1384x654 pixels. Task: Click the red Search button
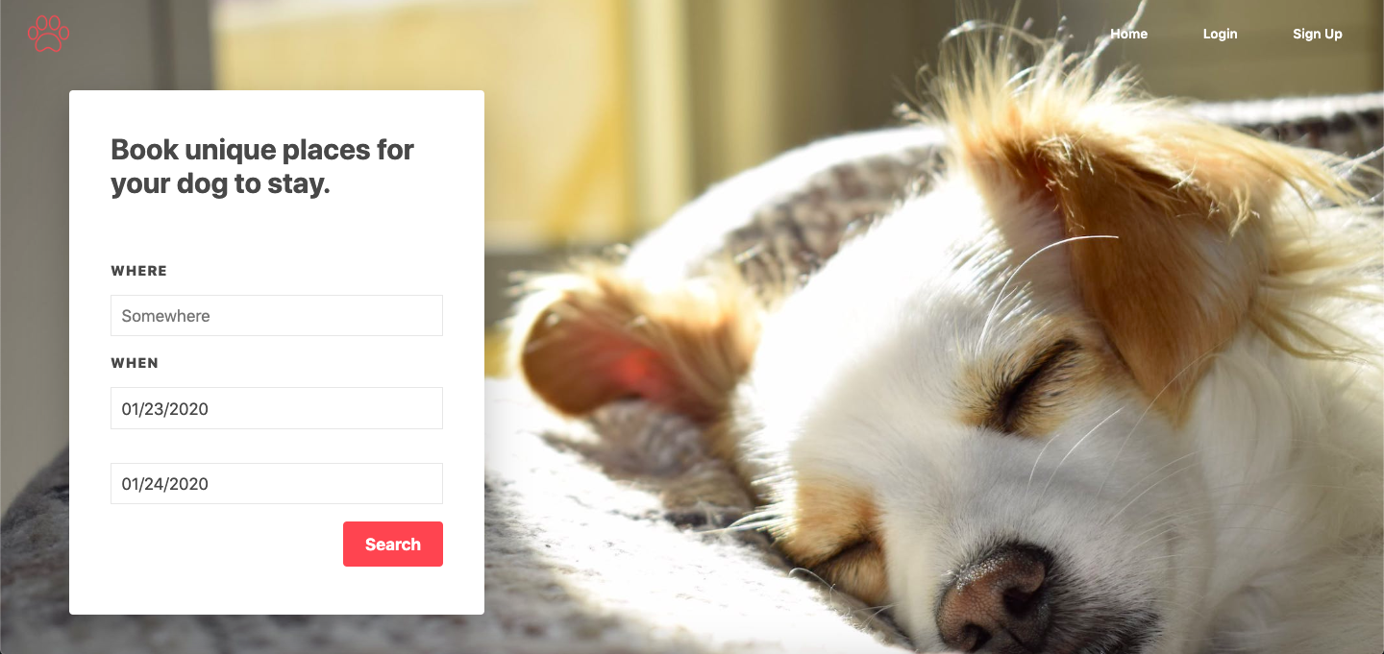(393, 545)
